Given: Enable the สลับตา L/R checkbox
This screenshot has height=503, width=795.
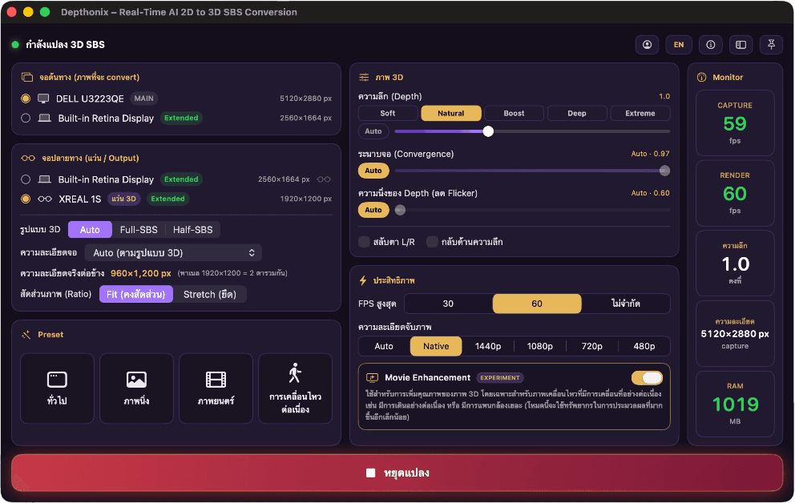Looking at the screenshot, I should (x=364, y=242).
